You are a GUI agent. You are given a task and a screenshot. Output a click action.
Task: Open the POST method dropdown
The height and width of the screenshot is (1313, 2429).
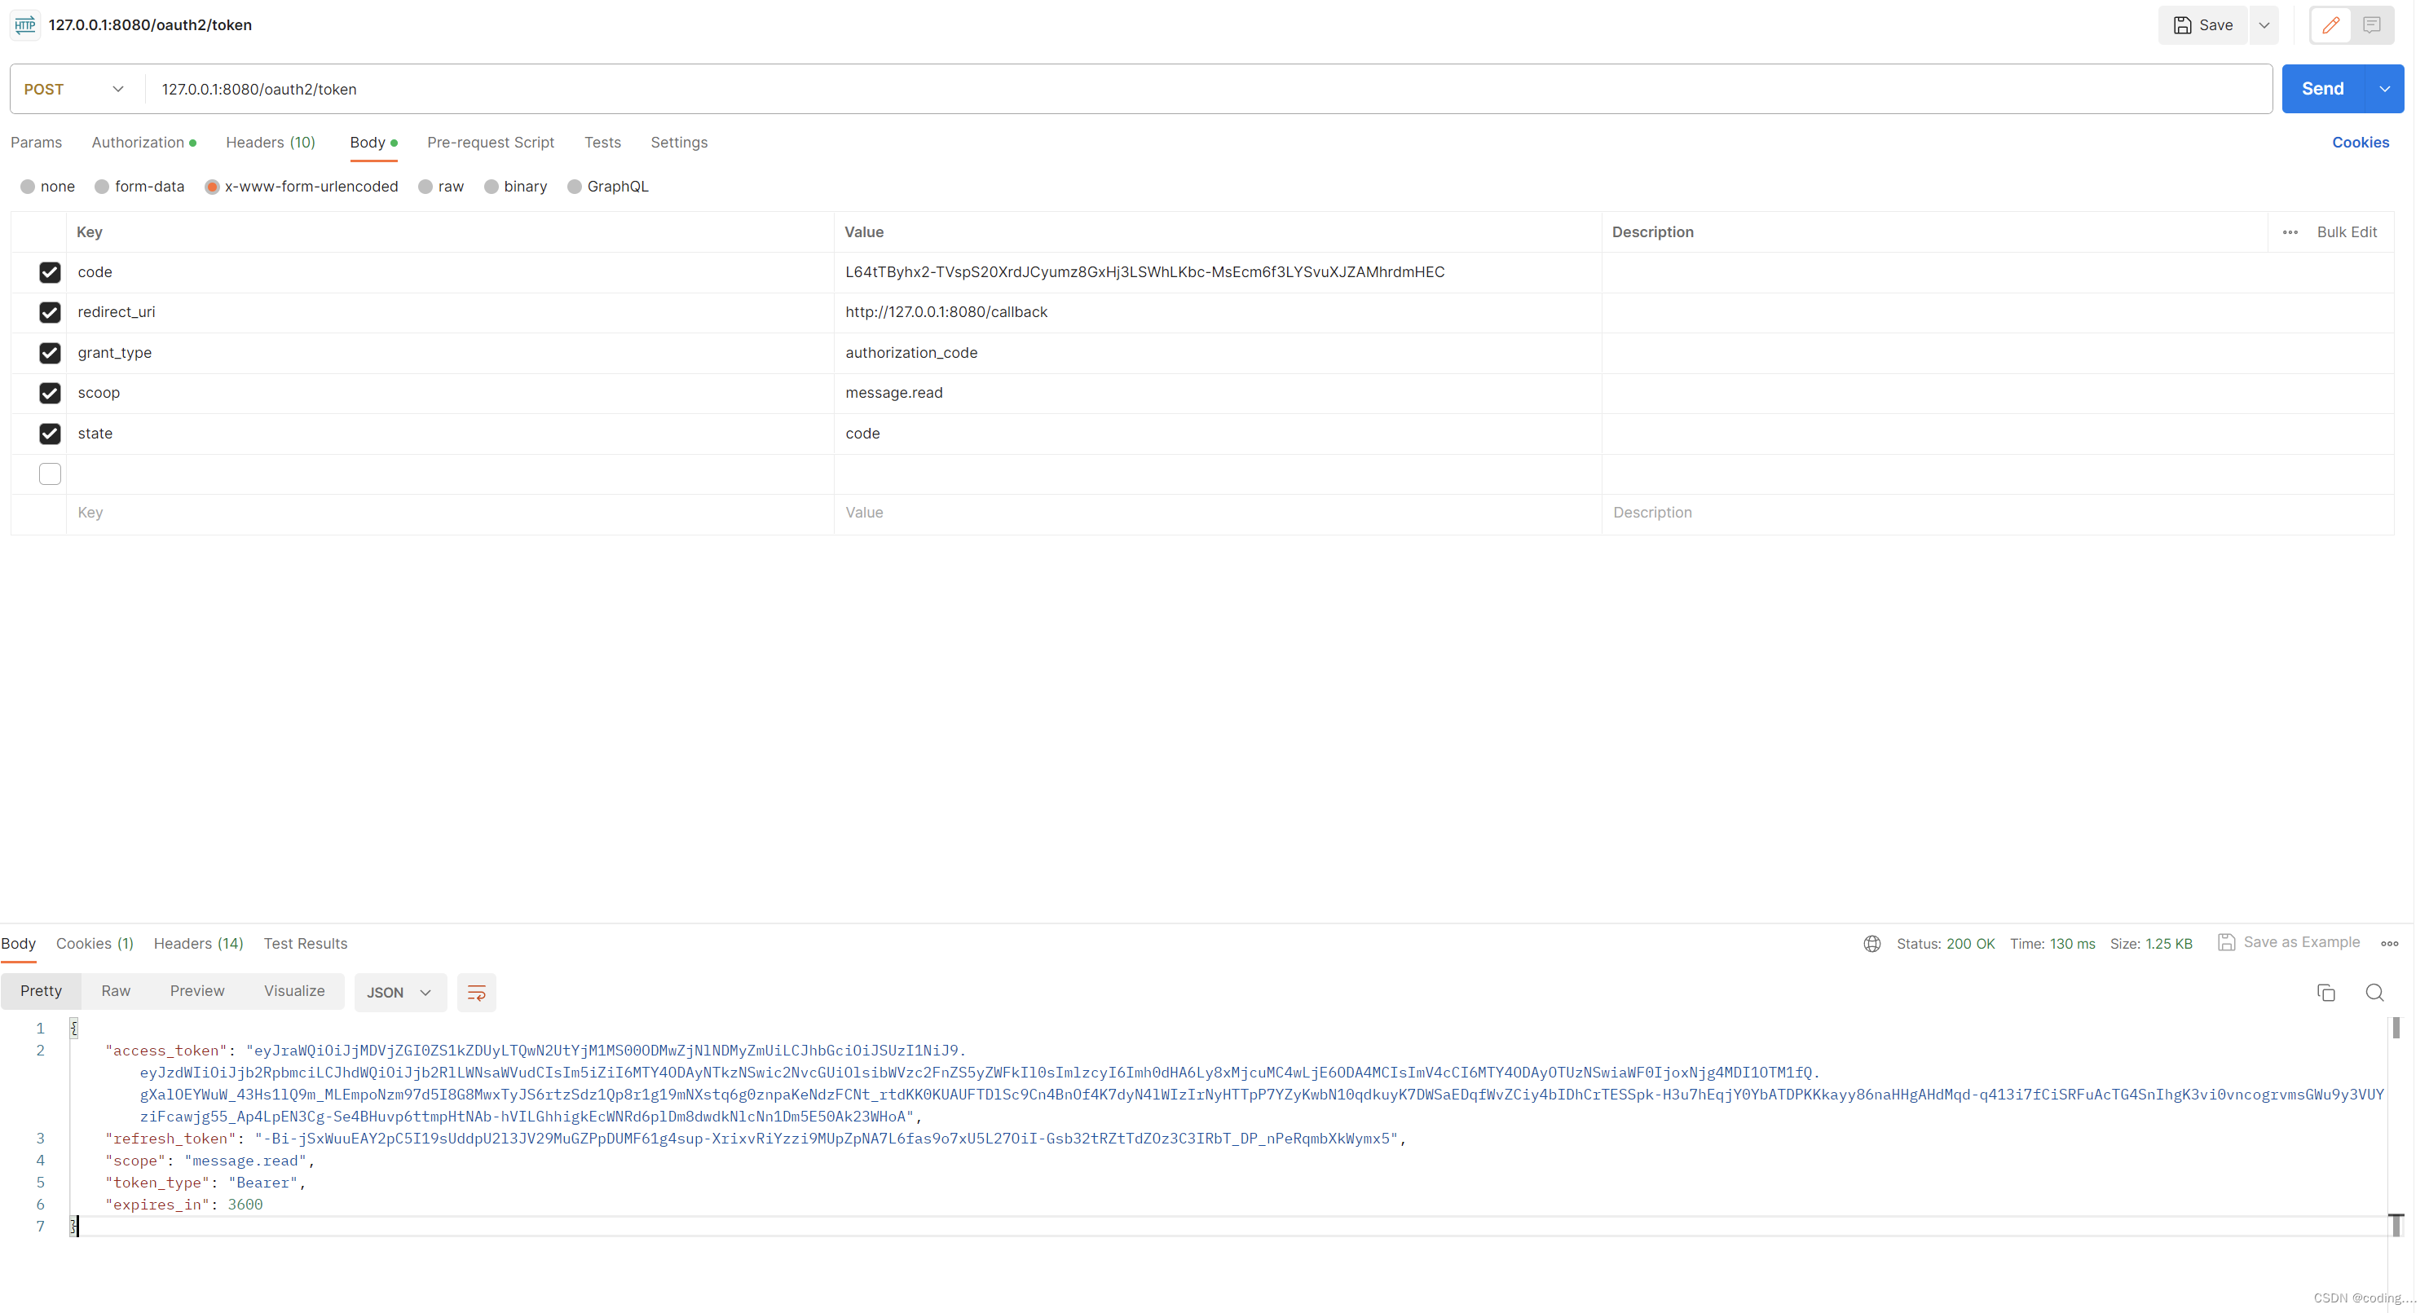click(73, 90)
